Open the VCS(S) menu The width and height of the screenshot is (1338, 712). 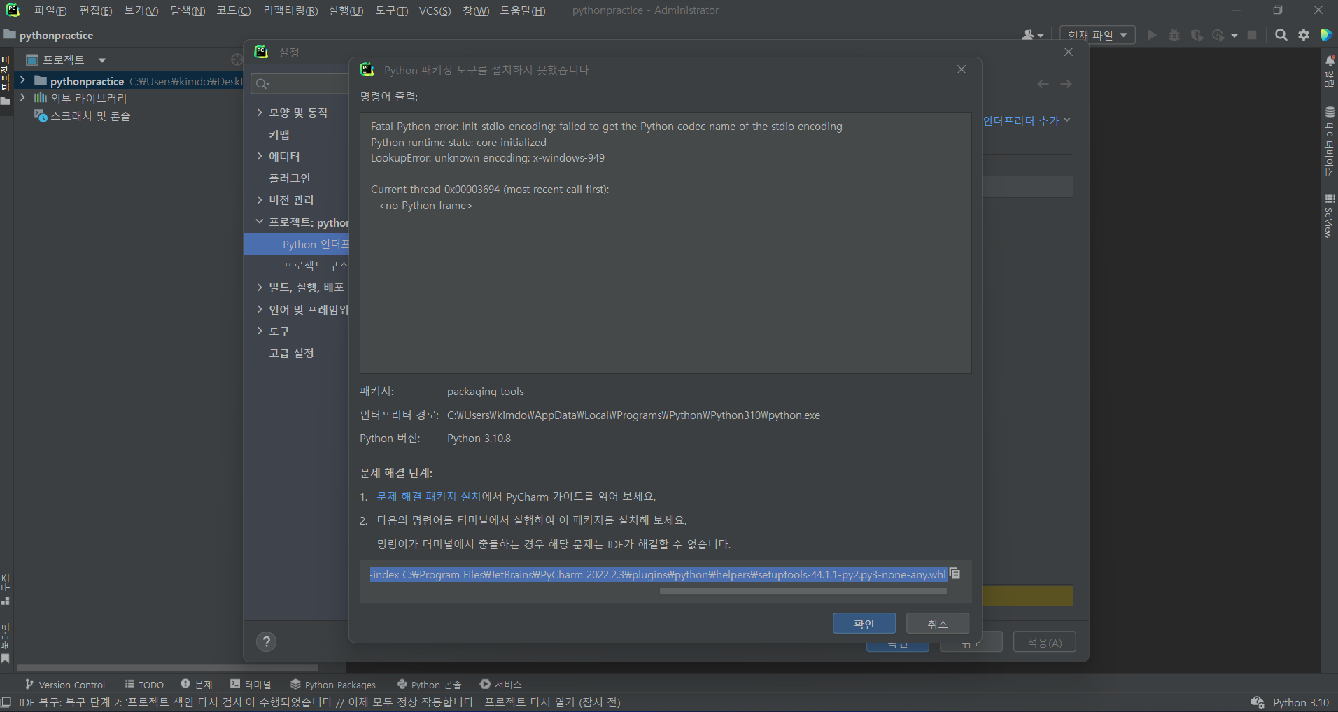click(435, 10)
